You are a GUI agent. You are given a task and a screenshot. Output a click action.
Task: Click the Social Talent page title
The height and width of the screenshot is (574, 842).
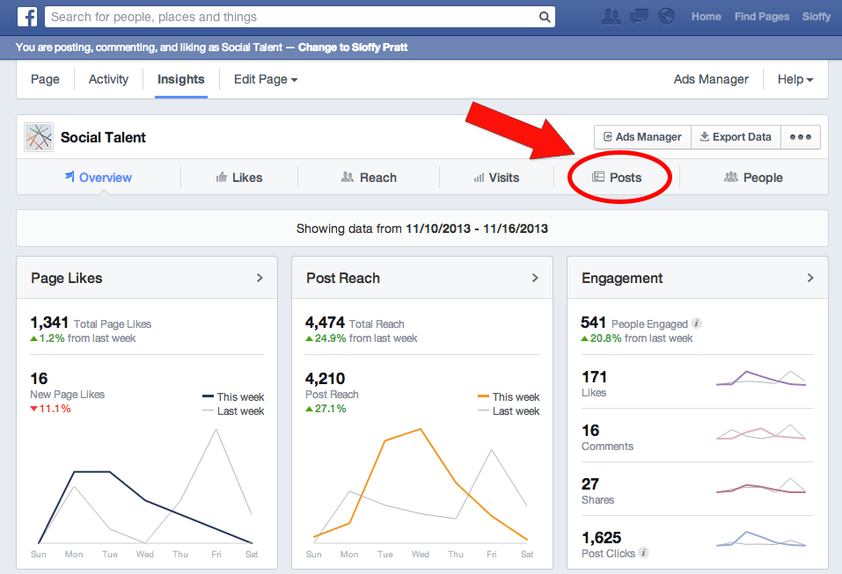[103, 137]
